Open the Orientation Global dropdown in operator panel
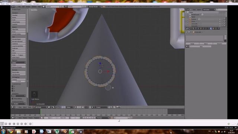238x134 pixels. (x=19, y=96)
